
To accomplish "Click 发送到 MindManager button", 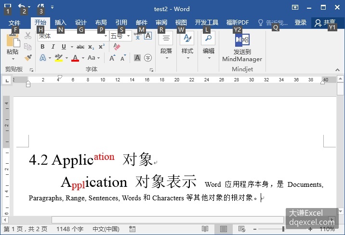I will (242, 47).
